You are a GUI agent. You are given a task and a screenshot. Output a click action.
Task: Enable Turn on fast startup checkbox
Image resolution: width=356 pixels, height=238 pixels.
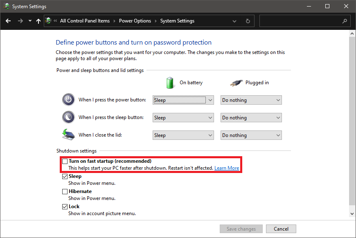point(65,161)
